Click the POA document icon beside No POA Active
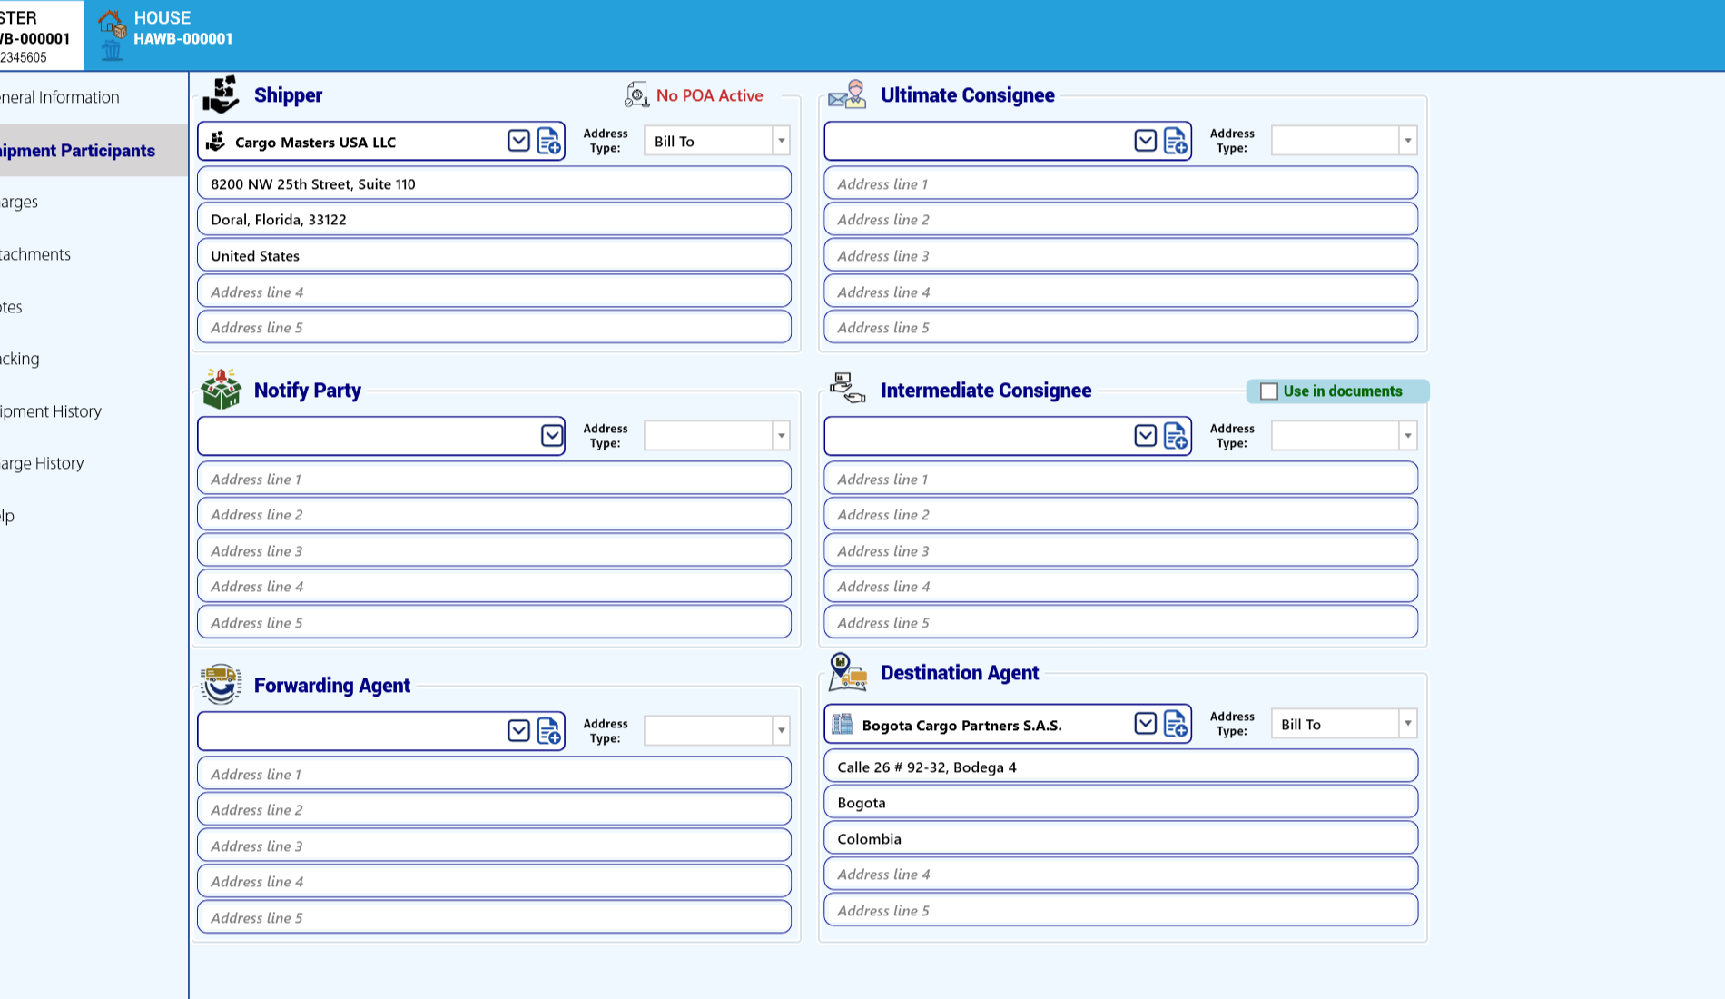The width and height of the screenshot is (1725, 999). (x=636, y=94)
